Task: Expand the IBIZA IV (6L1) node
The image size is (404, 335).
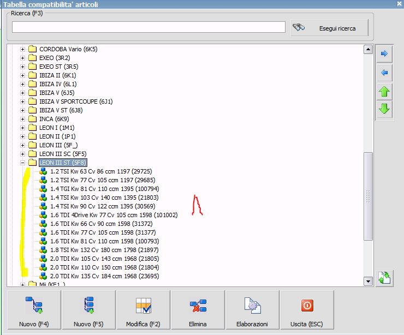Action: click(23, 84)
